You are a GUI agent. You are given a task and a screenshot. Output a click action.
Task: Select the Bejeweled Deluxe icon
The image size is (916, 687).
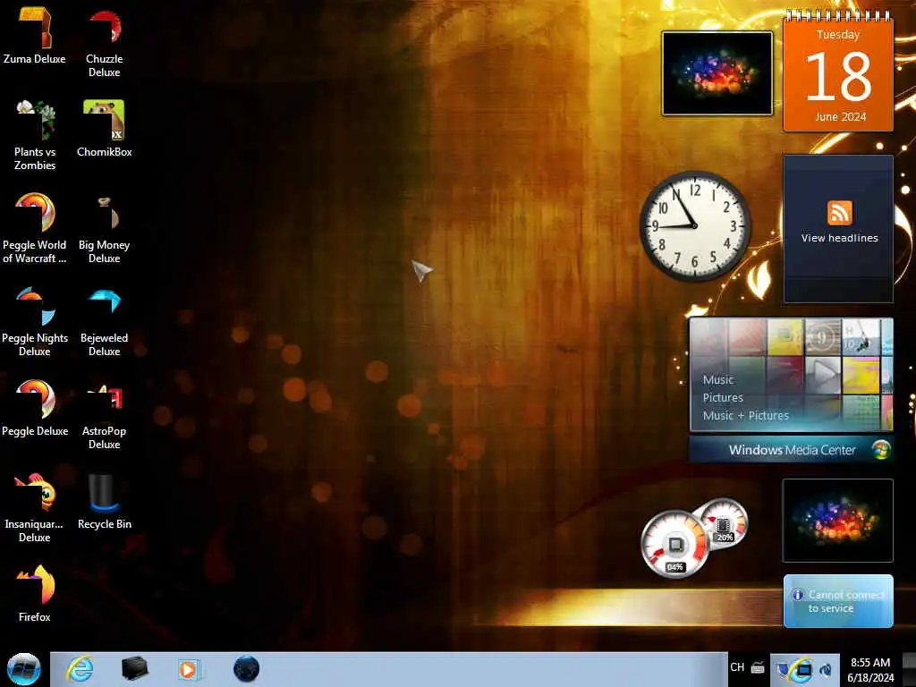pos(104,321)
